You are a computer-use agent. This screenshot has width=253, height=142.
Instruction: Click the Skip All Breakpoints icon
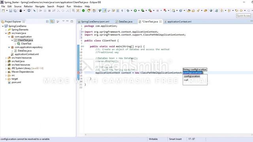point(34,11)
